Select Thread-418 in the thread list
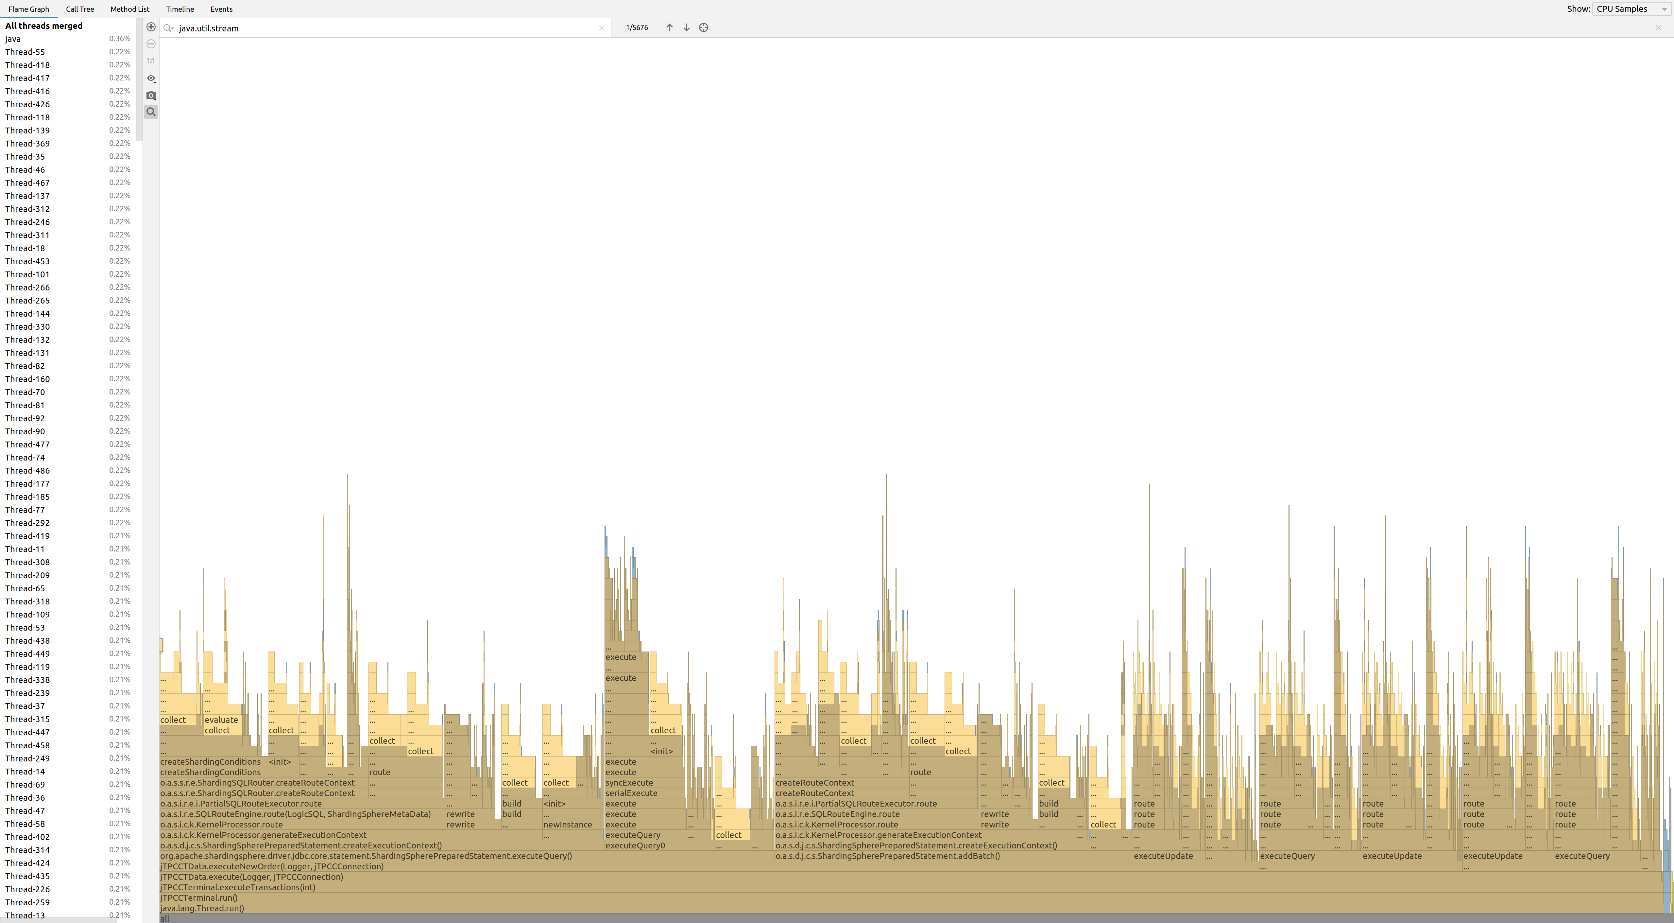1674x923 pixels. click(27, 65)
